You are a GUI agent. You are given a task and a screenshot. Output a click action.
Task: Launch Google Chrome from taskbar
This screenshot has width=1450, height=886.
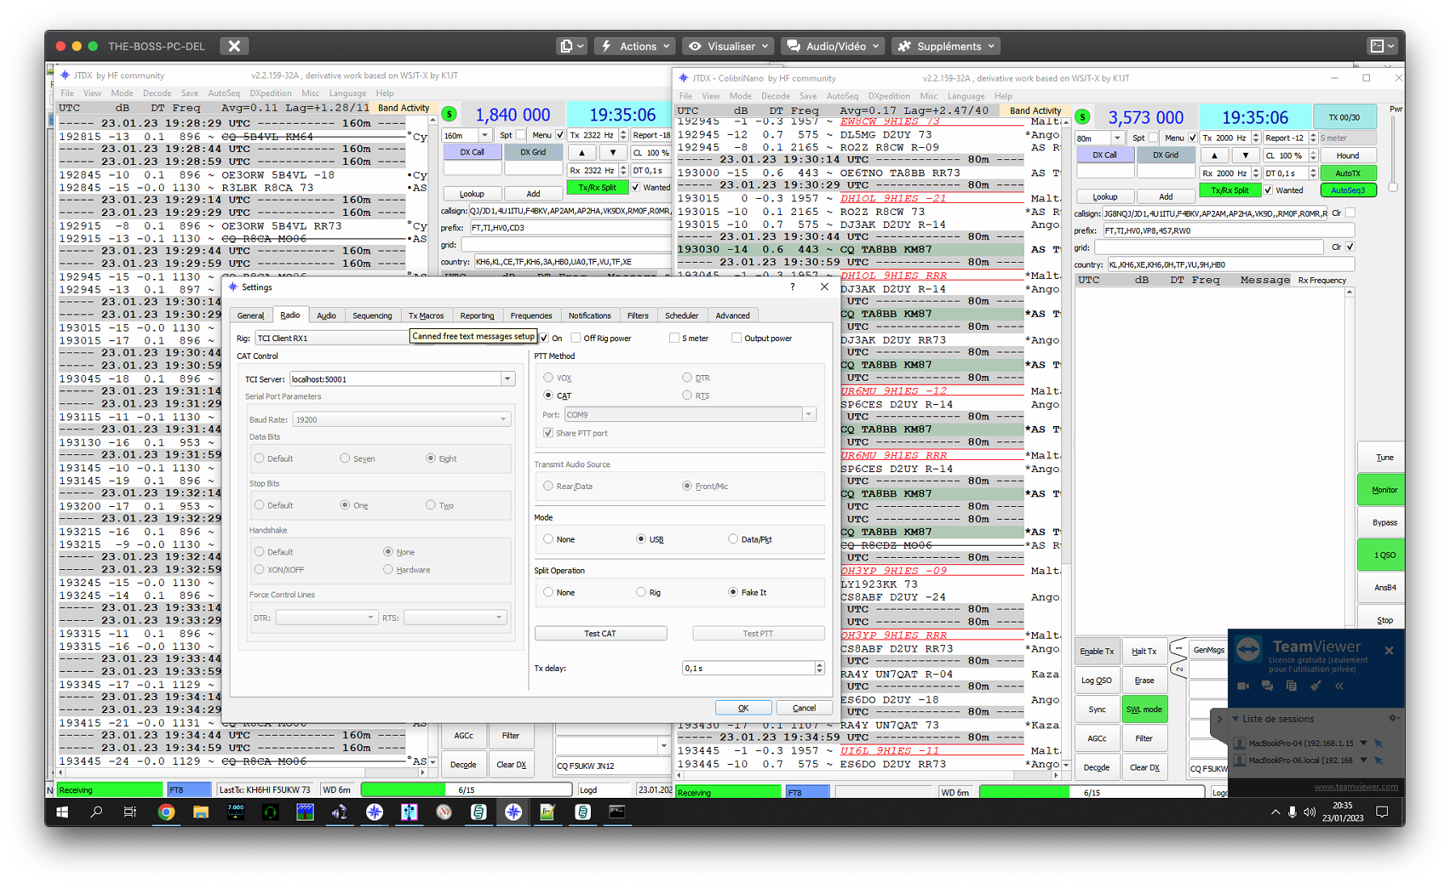tap(166, 812)
